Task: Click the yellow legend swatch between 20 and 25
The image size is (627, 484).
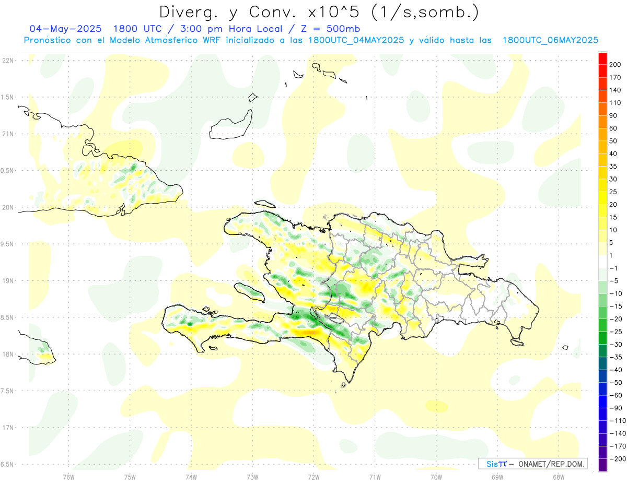Action: 602,198
